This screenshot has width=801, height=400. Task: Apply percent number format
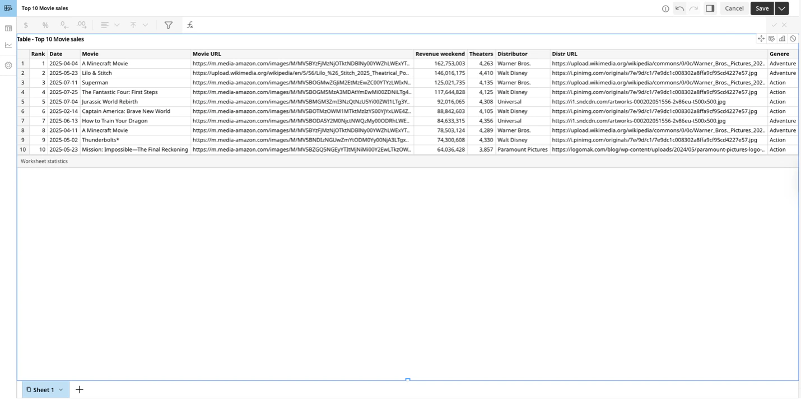click(45, 25)
